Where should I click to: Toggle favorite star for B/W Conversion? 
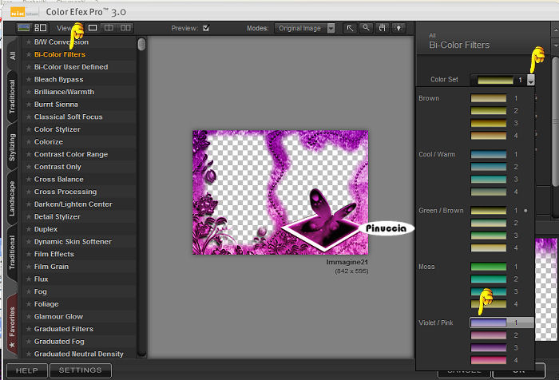[29, 42]
